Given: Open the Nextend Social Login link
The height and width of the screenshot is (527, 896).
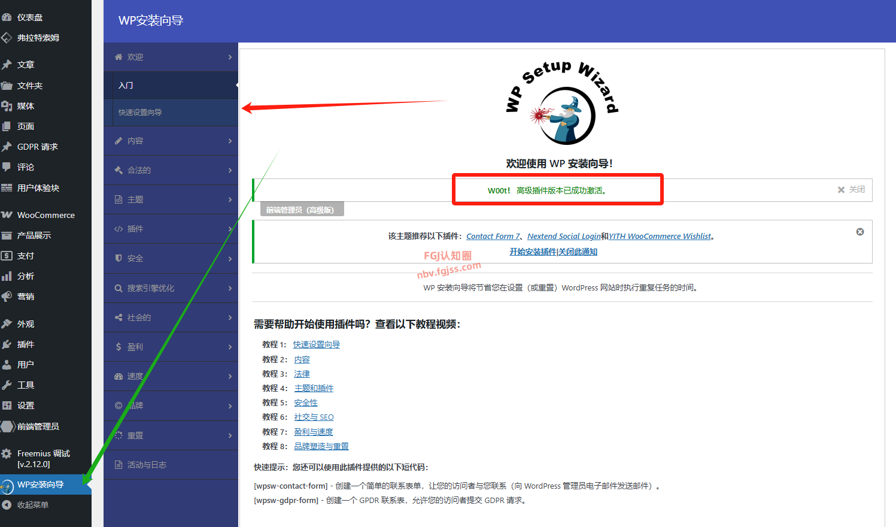Looking at the screenshot, I should (x=564, y=237).
